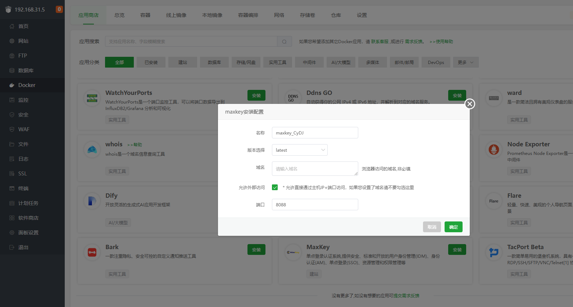Image resolution: width=573 pixels, height=307 pixels.
Task: Switch to the 容器 tab
Action: click(145, 15)
